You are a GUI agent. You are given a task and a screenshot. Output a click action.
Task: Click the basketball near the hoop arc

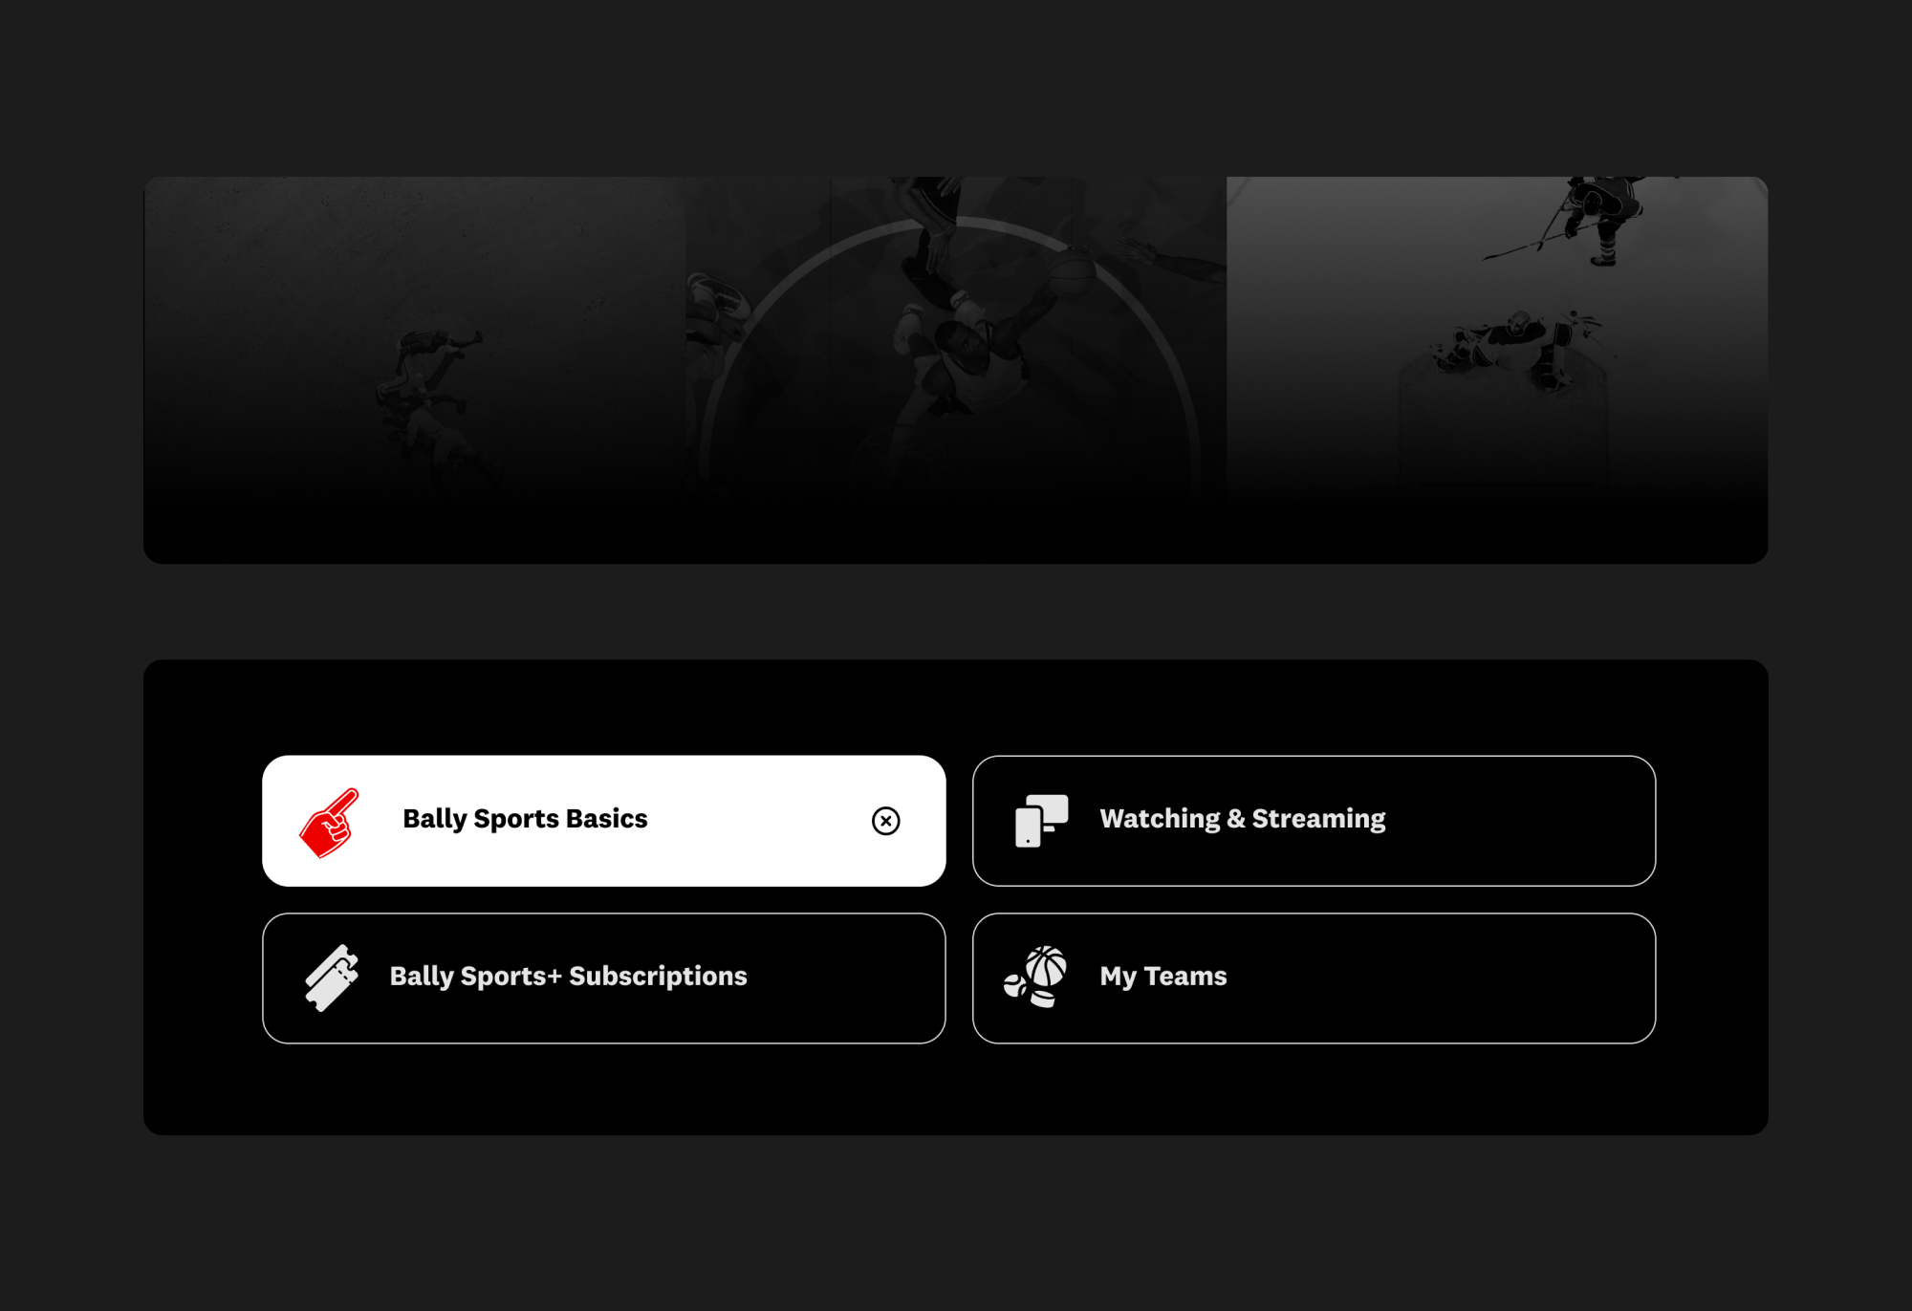[x=1071, y=273]
